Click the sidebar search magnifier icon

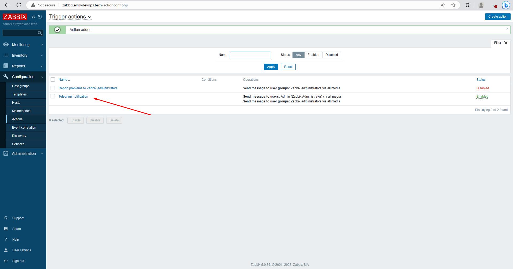(40, 33)
